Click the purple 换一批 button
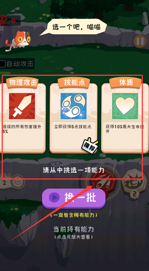 (74, 198)
